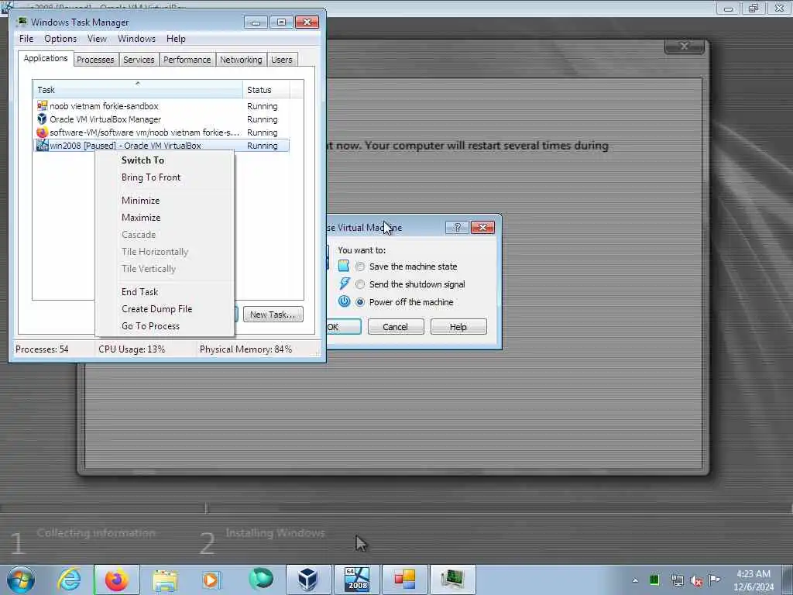The width and height of the screenshot is (793, 595).
Task: Click the question mark help button in Close dialog
Action: click(457, 227)
